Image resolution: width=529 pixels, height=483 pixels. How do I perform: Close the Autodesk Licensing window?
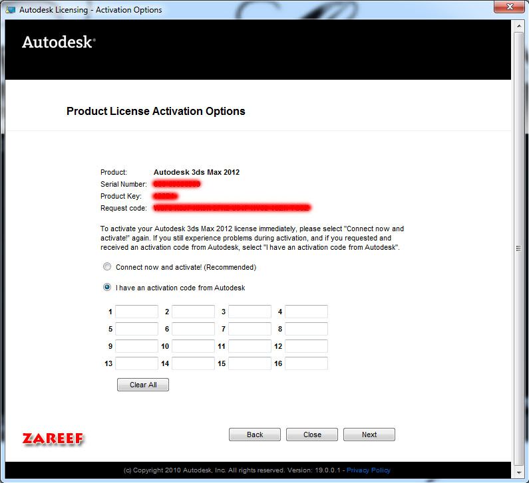pos(510,7)
